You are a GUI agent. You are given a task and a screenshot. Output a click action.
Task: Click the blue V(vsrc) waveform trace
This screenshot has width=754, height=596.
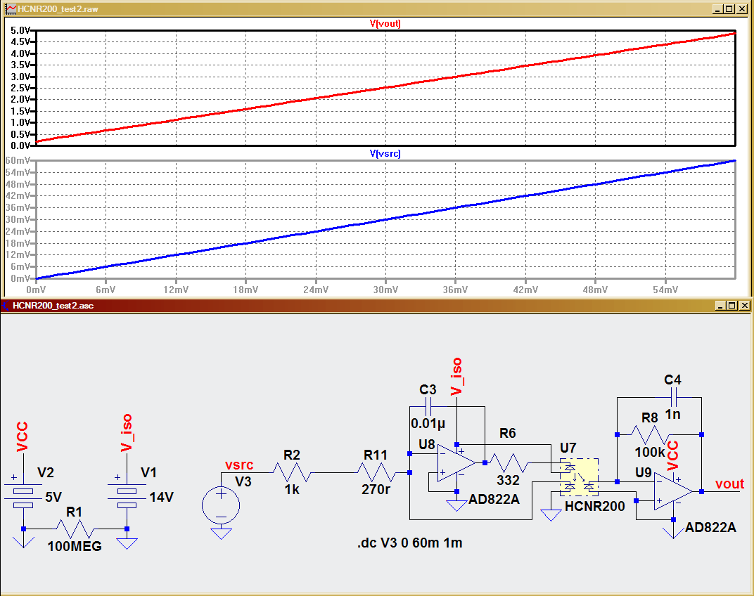(385, 220)
